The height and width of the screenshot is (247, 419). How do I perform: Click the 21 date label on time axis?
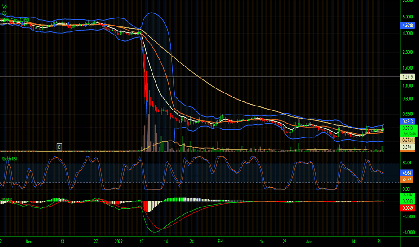tap(379, 242)
